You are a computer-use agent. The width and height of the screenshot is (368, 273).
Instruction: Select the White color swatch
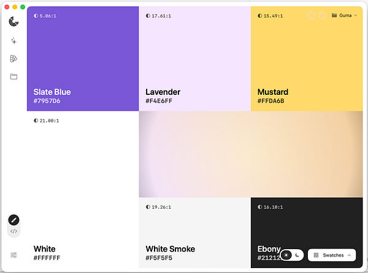(x=83, y=189)
